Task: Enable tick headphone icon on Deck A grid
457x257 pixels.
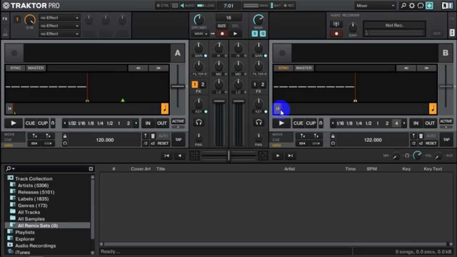Action: click(65, 143)
